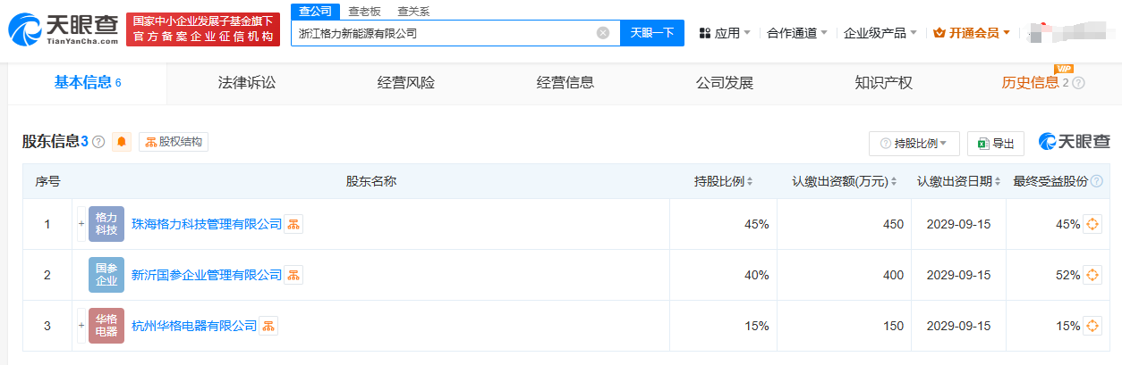This screenshot has height=365, width=1122.
Task: Select the 查关系 search tab
Action: point(413,11)
